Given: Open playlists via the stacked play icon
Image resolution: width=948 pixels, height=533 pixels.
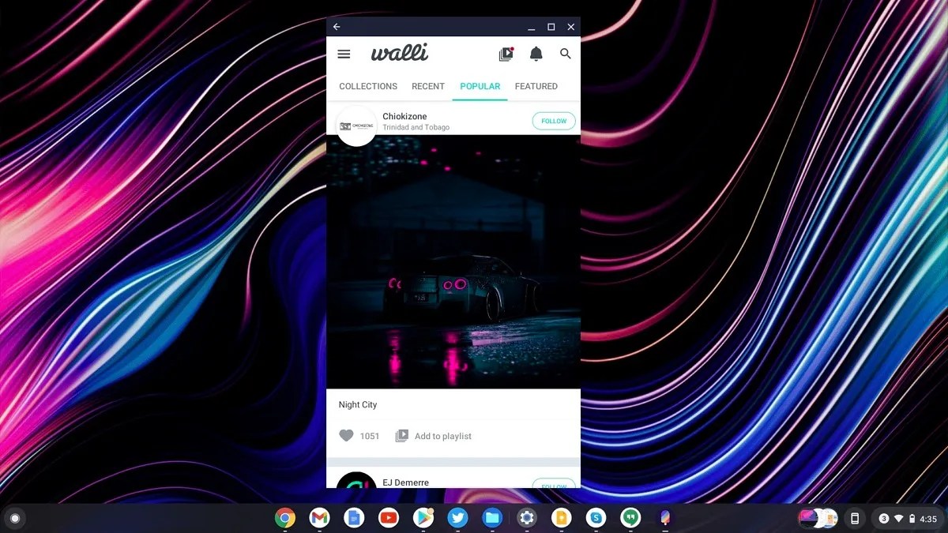Looking at the screenshot, I should tap(506, 53).
